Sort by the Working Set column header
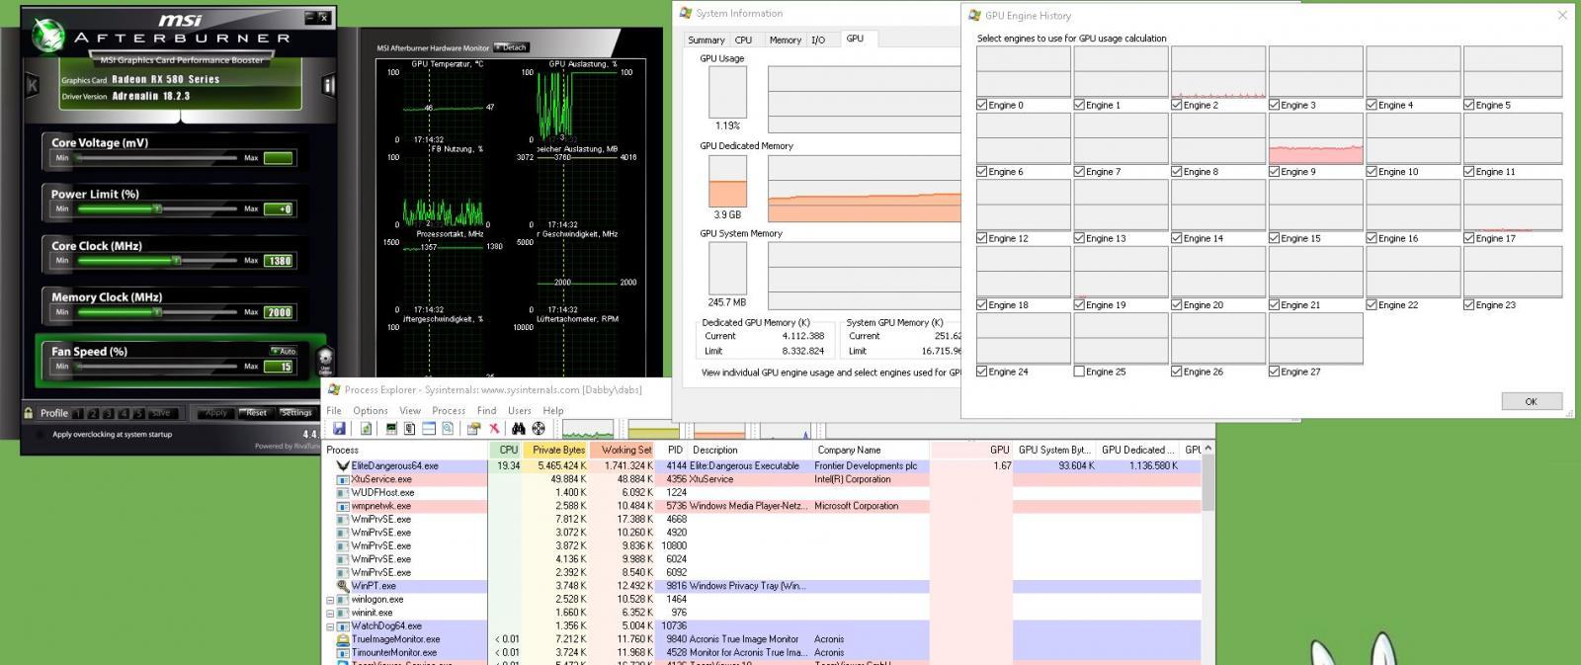Viewport: 1581px width, 665px height. tap(622, 450)
